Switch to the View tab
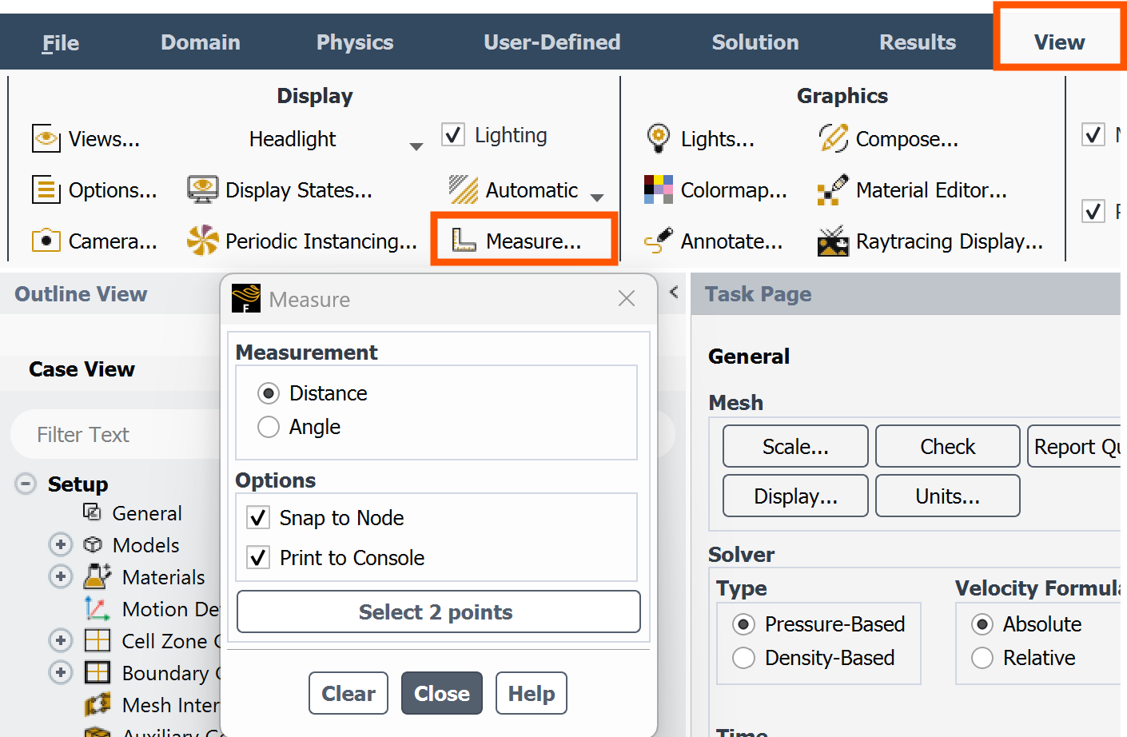Viewport: 1127px width, 737px height. tap(1060, 42)
